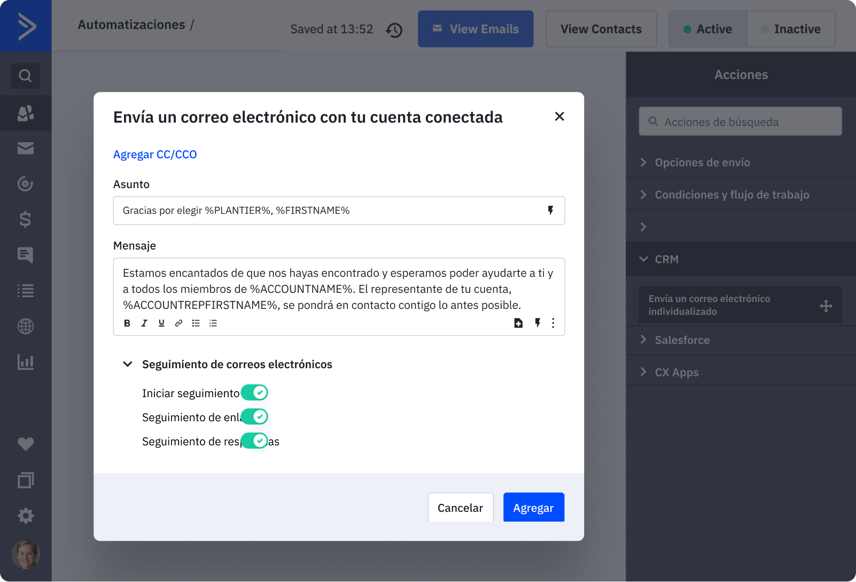Select the Active status tab
The height and width of the screenshot is (582, 856).
tap(707, 29)
